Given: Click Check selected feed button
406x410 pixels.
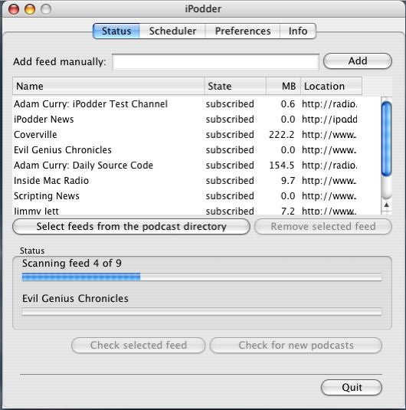Looking at the screenshot, I should [x=139, y=345].
